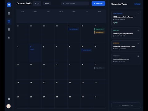Select October 12 in the calendar
This screenshot has width=148, height=111.
click(x=35, y=71)
